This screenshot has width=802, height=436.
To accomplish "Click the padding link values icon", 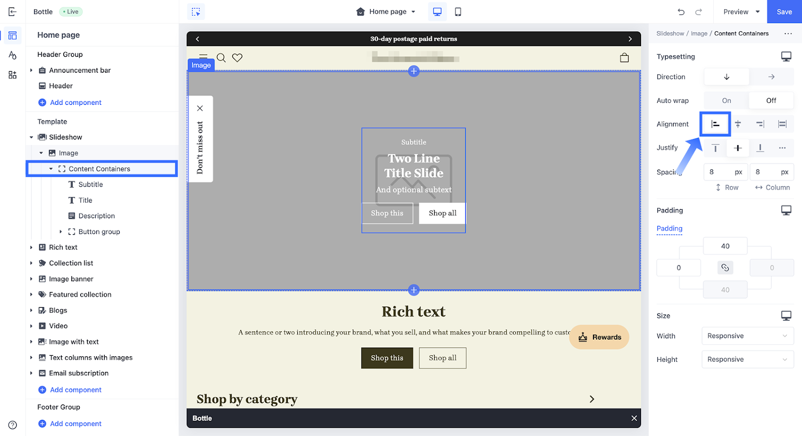I will click(x=725, y=267).
